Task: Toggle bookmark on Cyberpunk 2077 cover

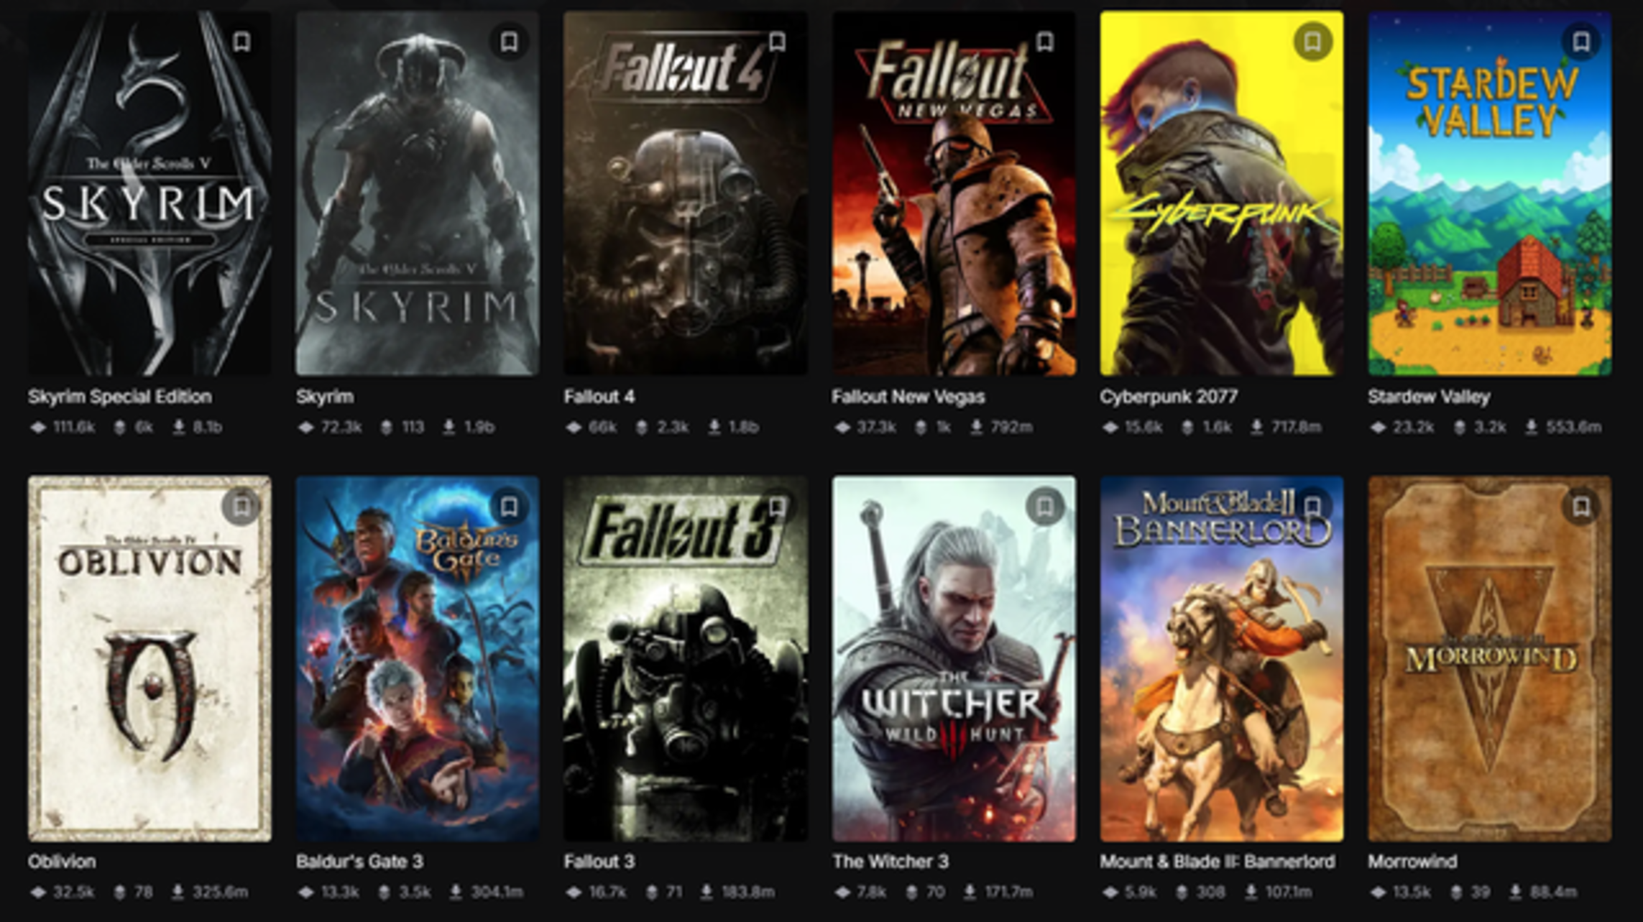Action: [x=1312, y=42]
